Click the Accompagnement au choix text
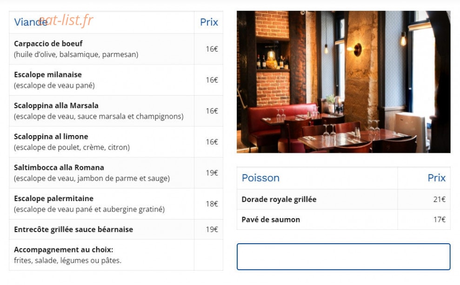The image size is (460, 285). click(63, 250)
